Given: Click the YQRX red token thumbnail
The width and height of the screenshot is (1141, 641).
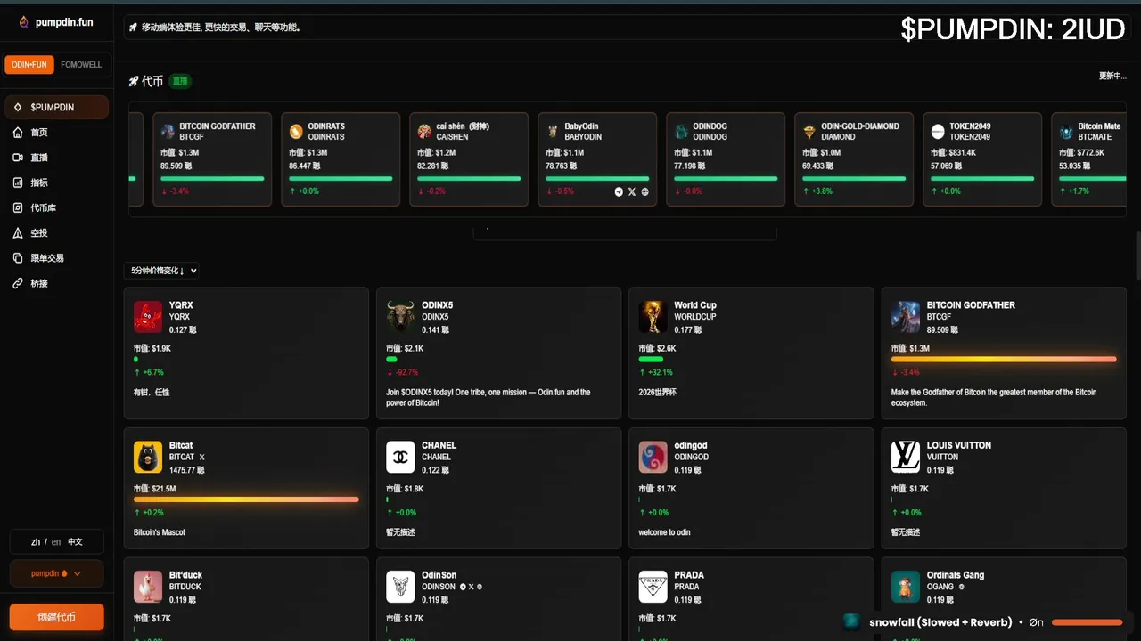Looking at the screenshot, I should pos(148,317).
